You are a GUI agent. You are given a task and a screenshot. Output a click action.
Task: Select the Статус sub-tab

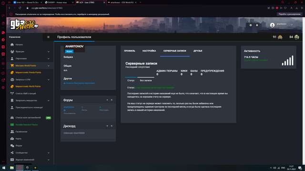[x=131, y=80]
